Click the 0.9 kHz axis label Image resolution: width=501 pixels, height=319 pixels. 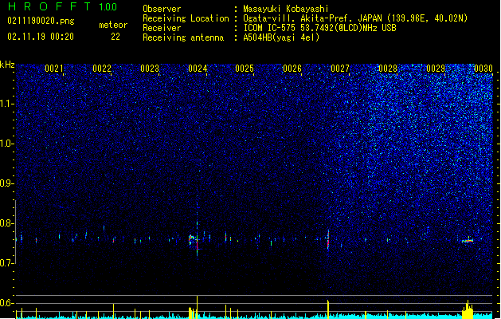7,183
